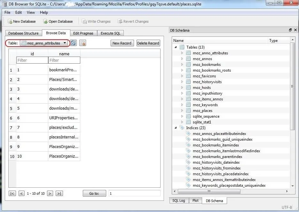
Task: Go to the first page of records
Action: pos(12,193)
